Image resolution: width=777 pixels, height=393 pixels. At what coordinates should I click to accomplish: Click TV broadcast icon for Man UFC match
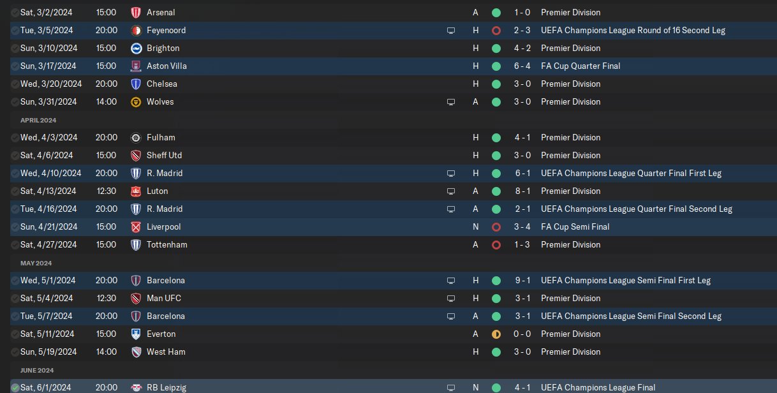(451, 298)
